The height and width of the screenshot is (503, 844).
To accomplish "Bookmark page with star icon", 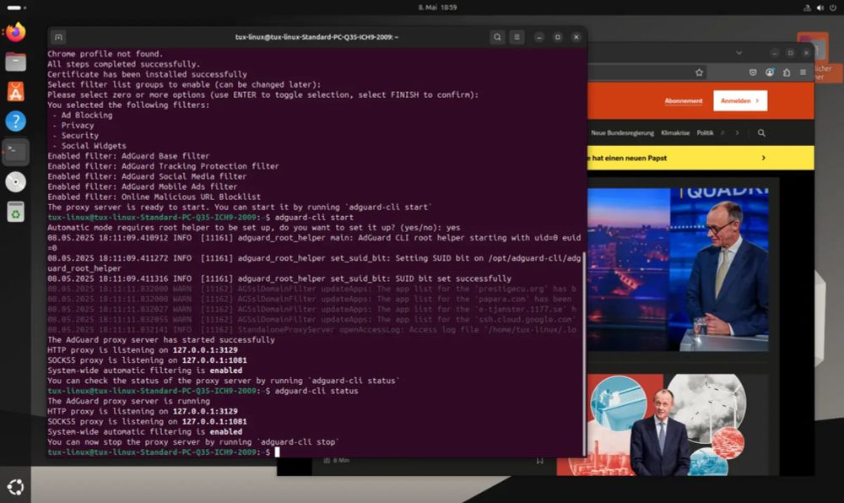I will click(x=699, y=73).
